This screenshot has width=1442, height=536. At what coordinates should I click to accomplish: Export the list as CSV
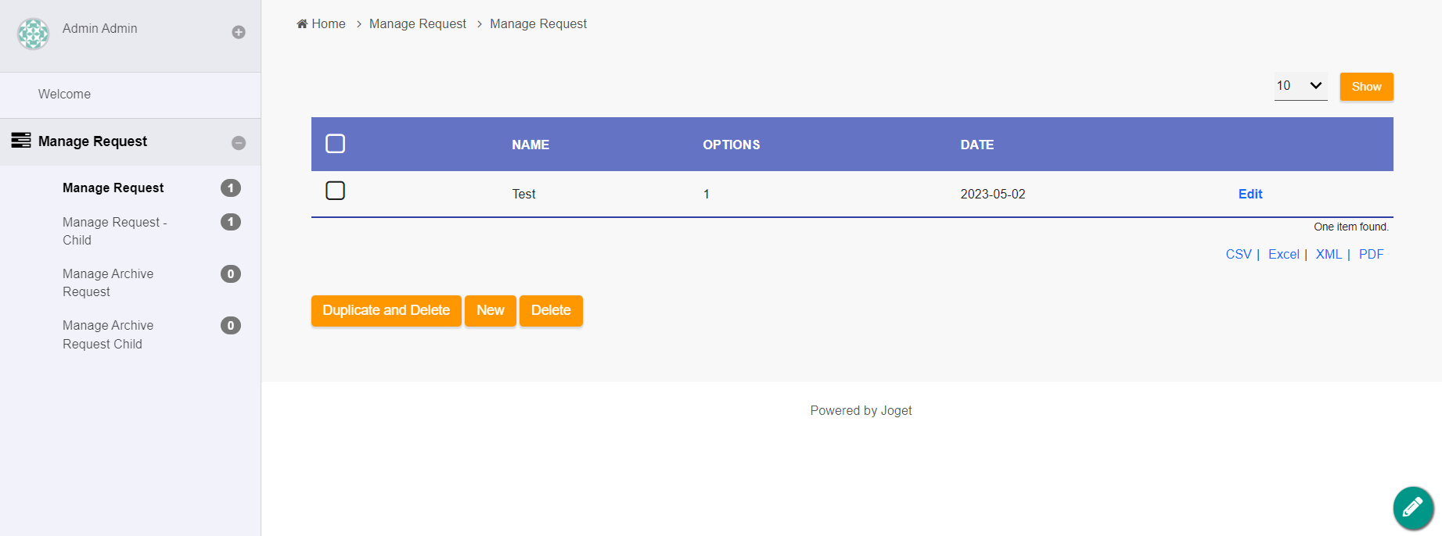click(1239, 254)
